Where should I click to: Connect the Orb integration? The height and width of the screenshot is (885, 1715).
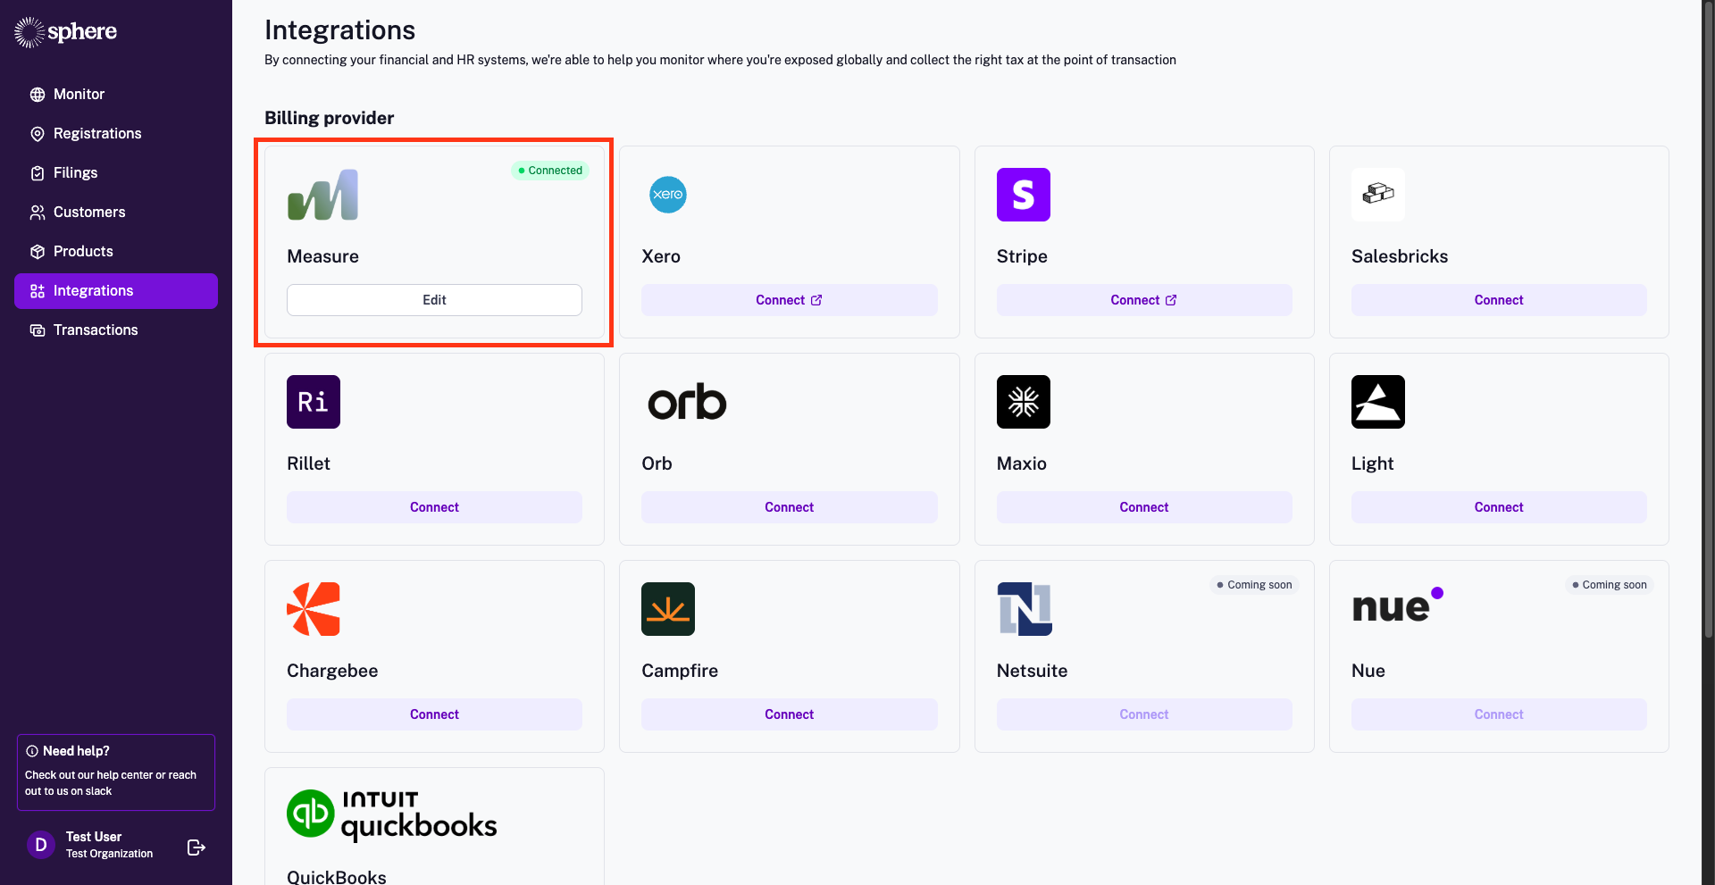pyautogui.click(x=789, y=507)
